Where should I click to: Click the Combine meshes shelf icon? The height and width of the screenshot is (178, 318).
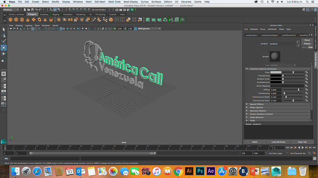[59, 20]
